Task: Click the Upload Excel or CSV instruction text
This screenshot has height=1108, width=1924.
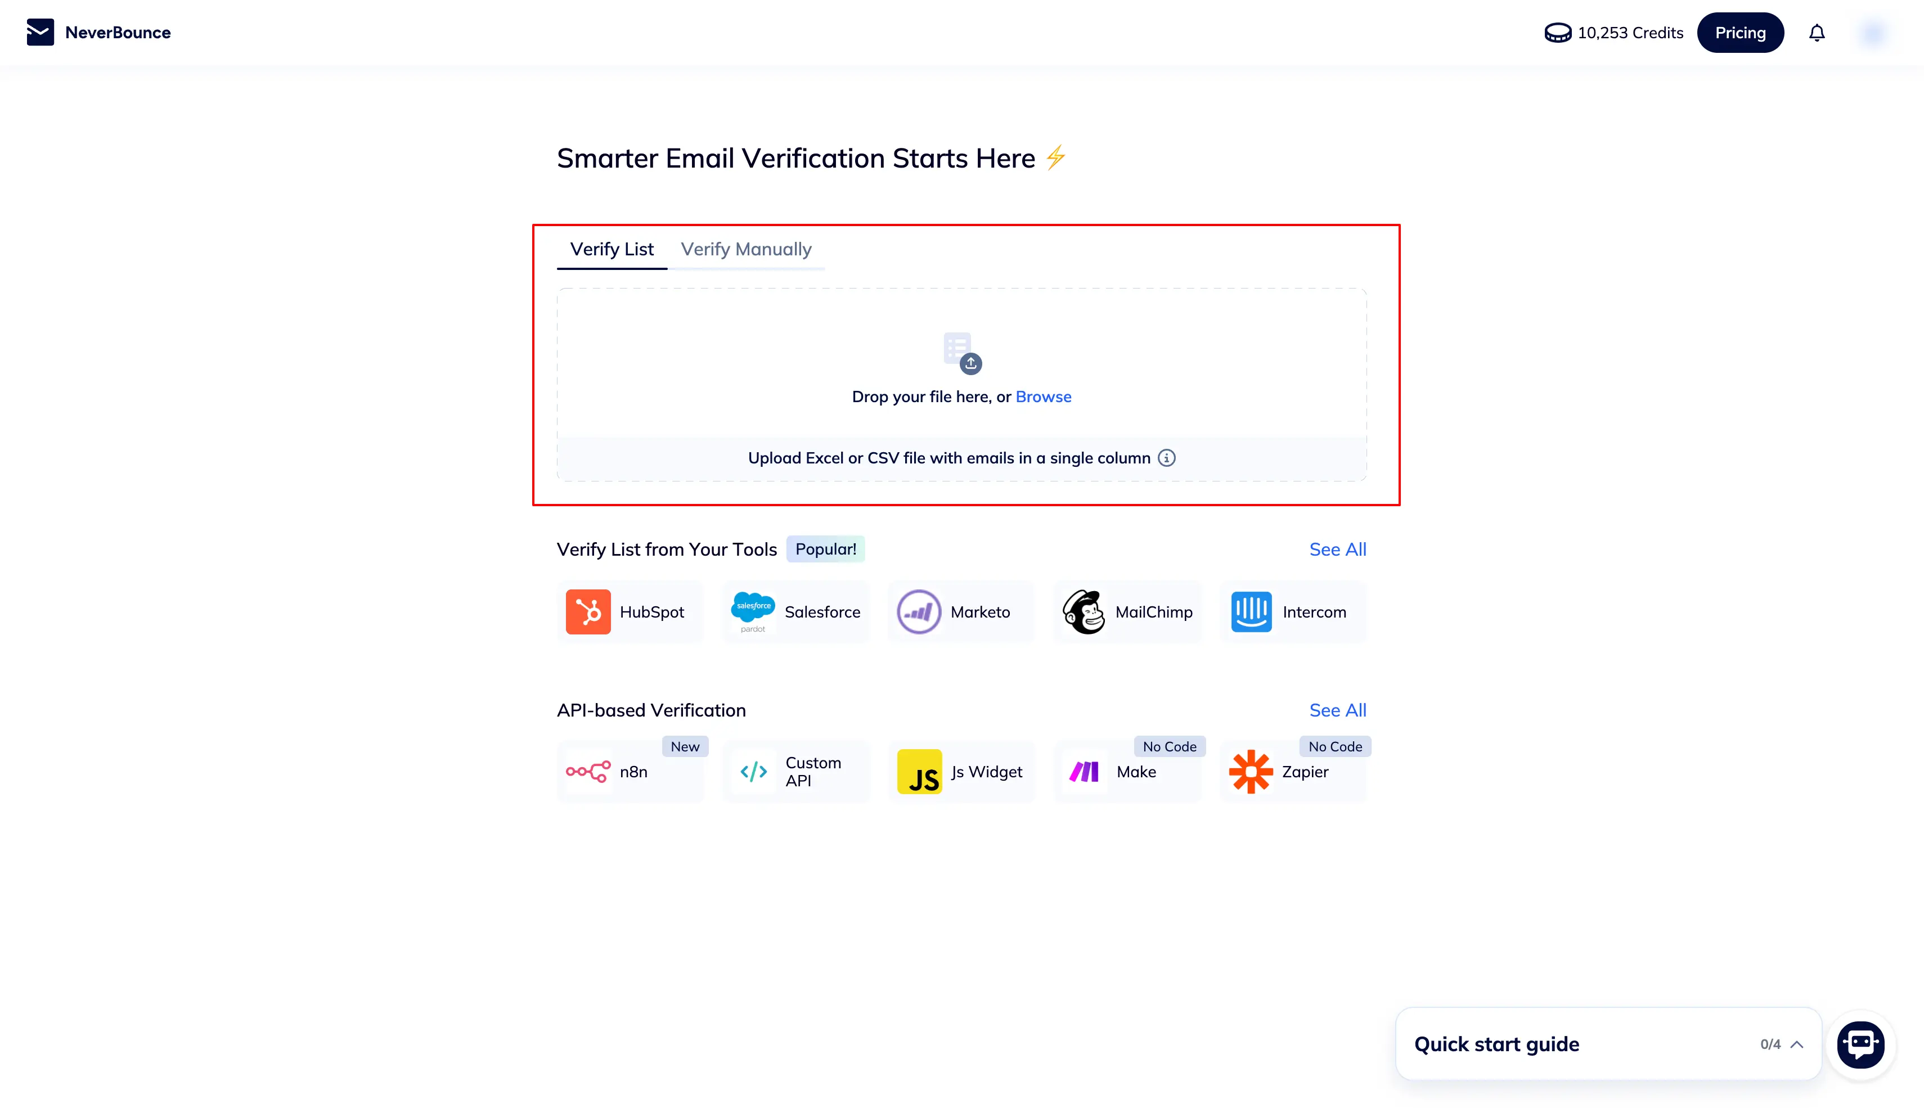Action: (x=948, y=458)
